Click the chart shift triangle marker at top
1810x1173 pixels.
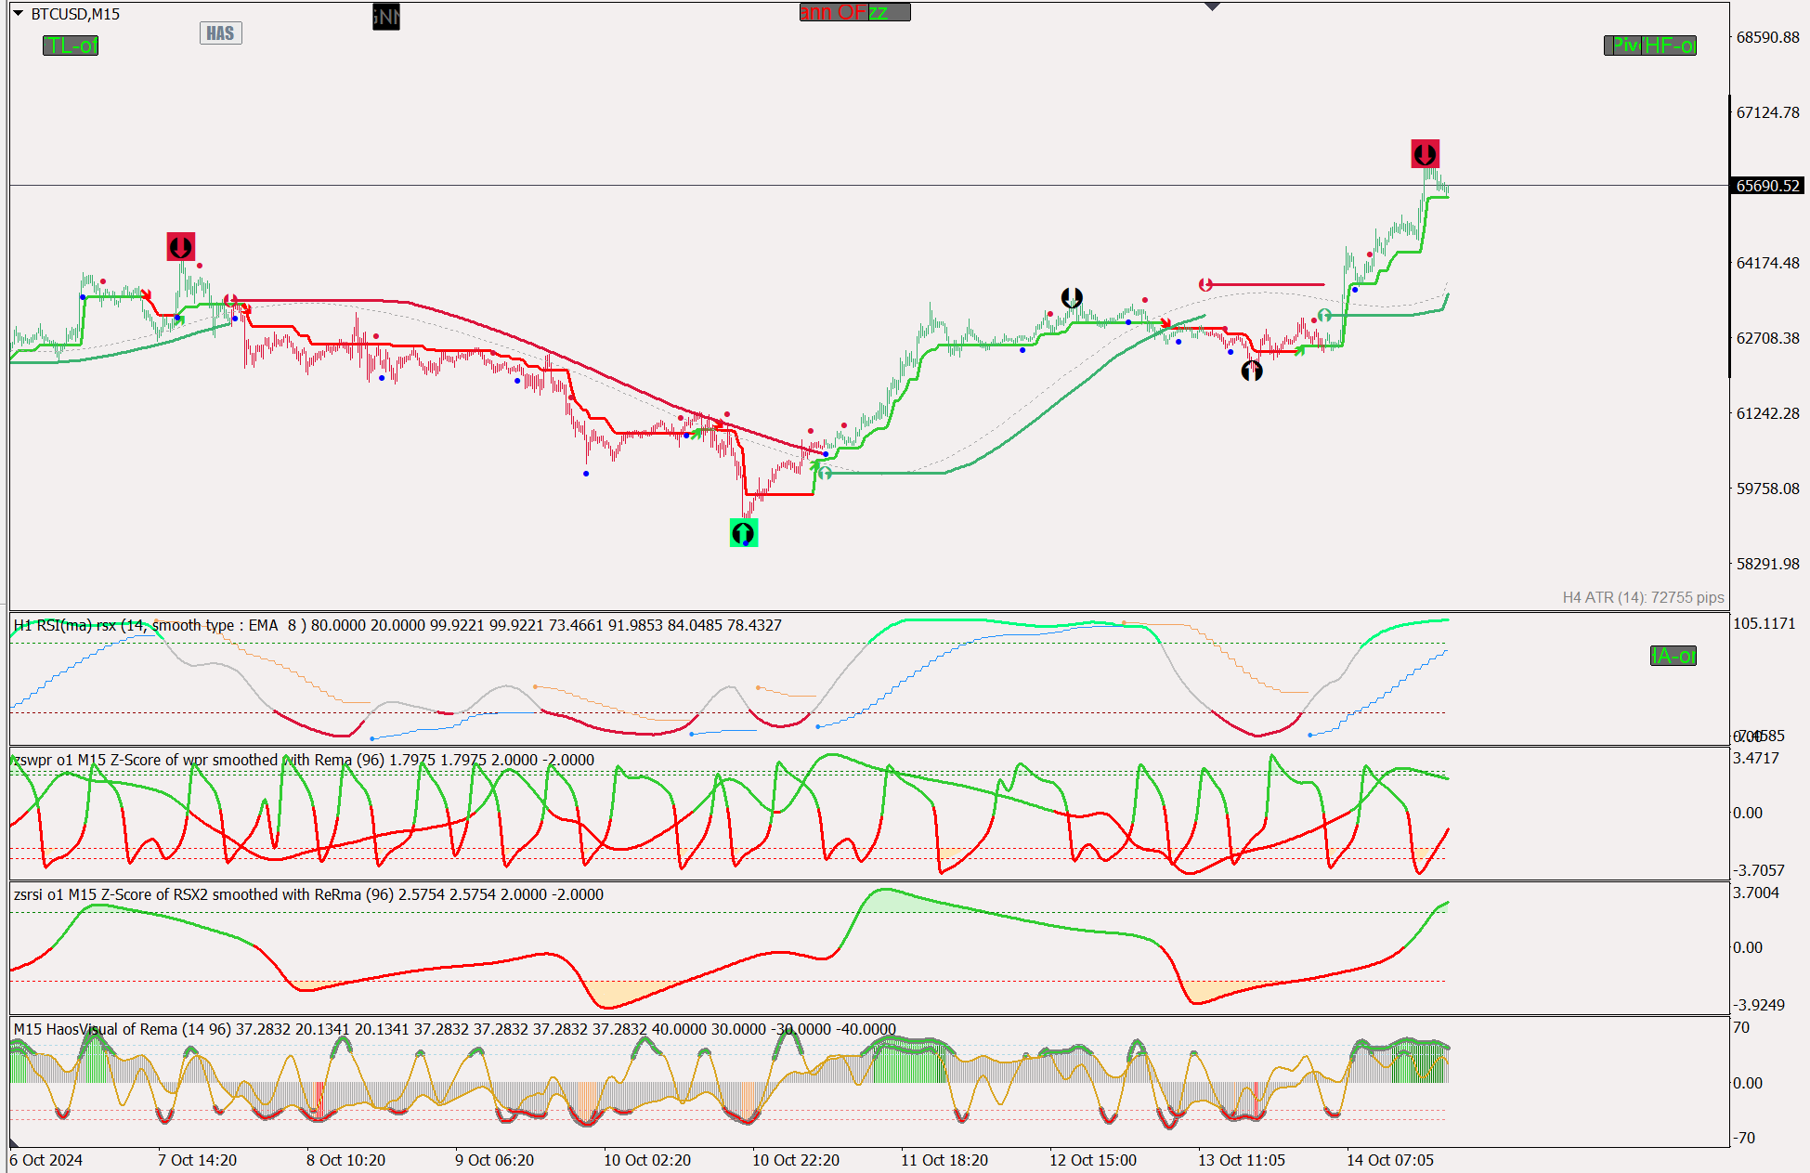coord(1212,7)
